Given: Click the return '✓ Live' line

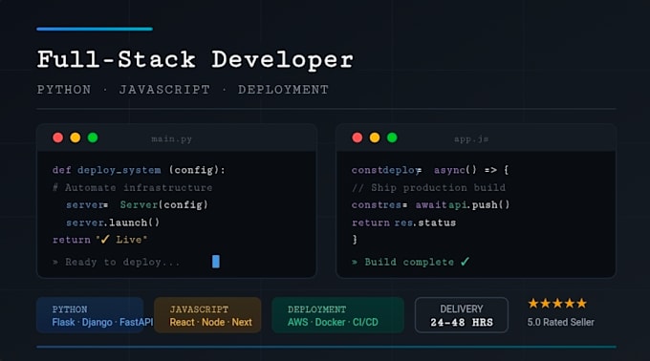Looking at the screenshot, I should click(x=100, y=240).
